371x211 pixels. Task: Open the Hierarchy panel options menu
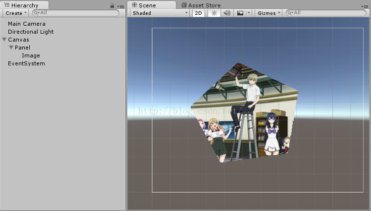coord(121,6)
